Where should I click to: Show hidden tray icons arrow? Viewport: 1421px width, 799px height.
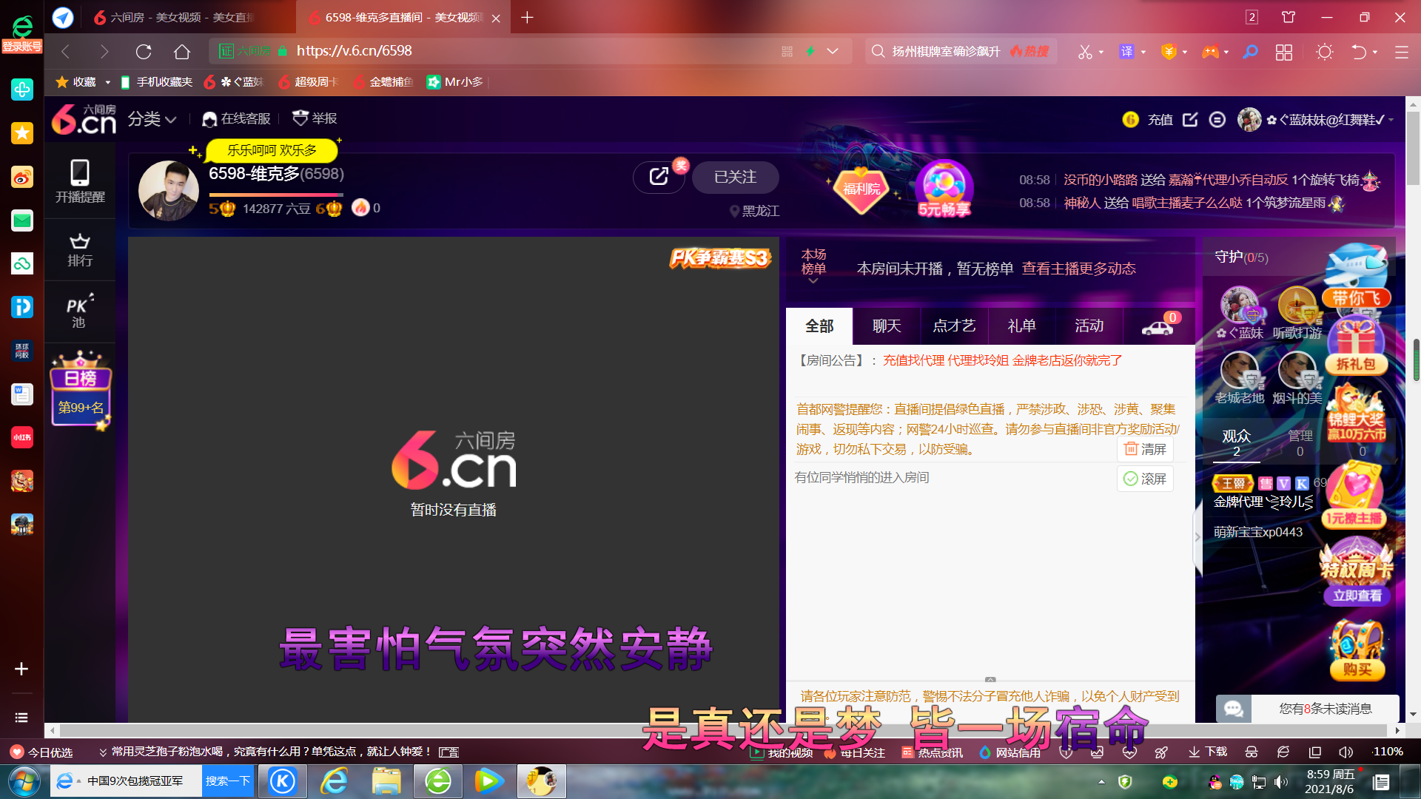pyautogui.click(x=1101, y=781)
